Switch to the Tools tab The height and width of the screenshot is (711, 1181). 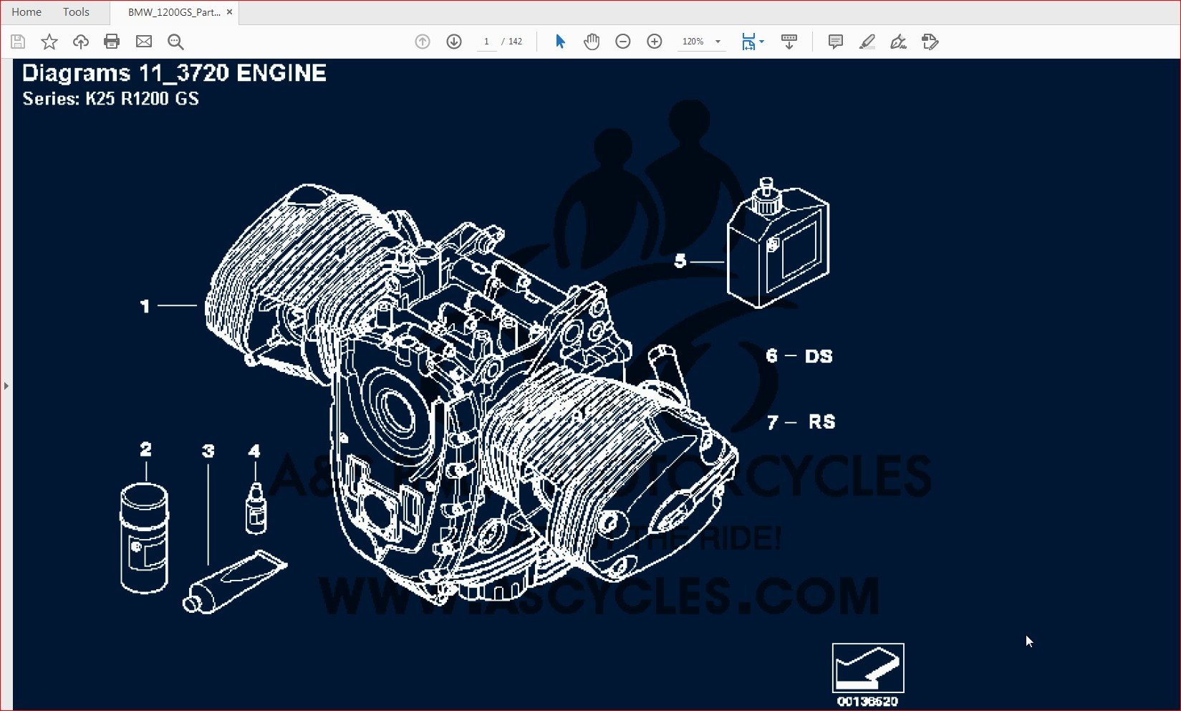(76, 12)
